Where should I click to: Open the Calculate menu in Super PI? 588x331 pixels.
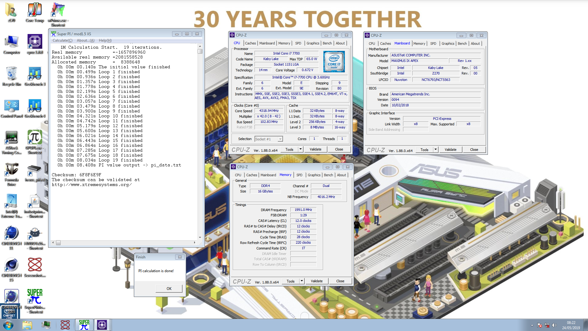click(x=62, y=40)
